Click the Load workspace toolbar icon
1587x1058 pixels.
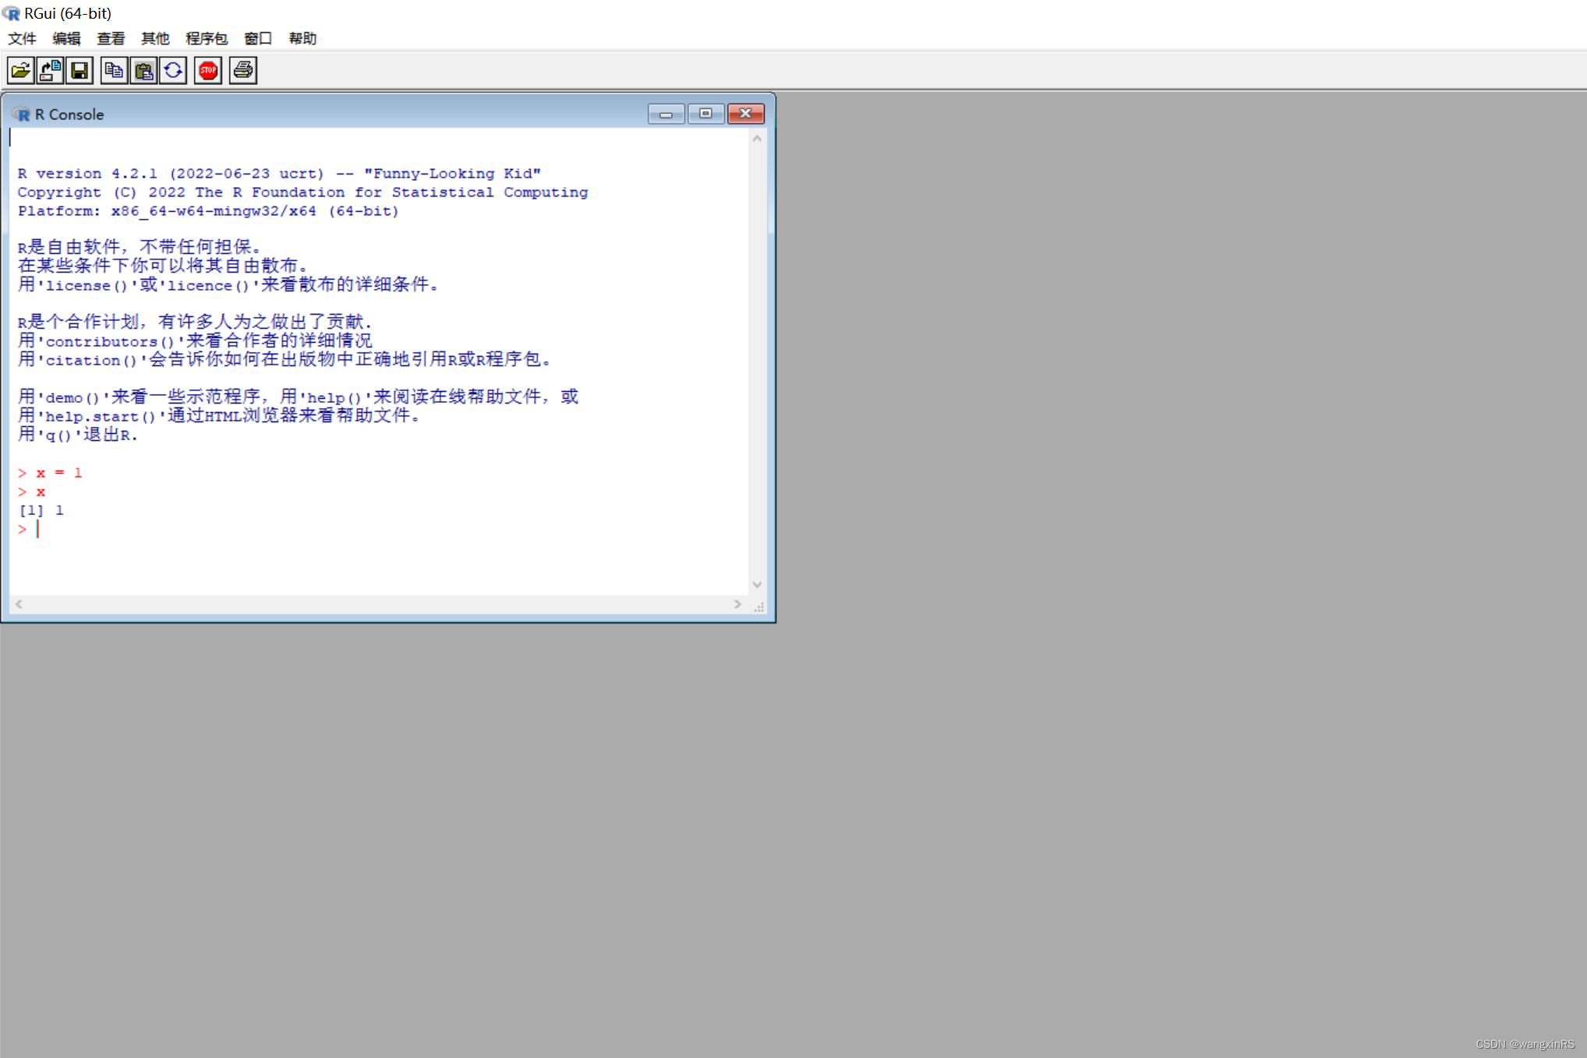pyautogui.click(x=50, y=71)
